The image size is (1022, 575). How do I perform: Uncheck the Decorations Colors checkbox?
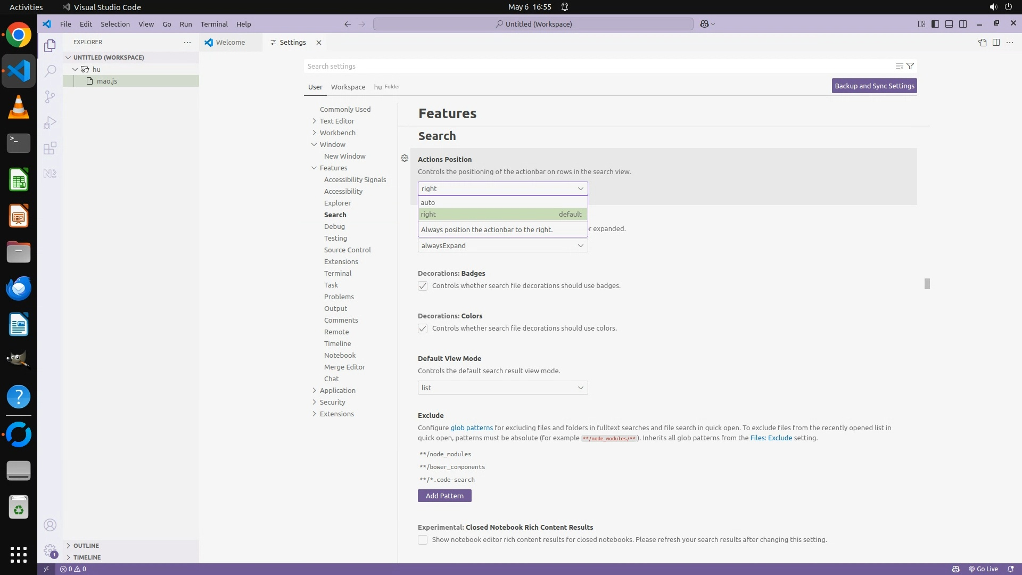pos(423,328)
